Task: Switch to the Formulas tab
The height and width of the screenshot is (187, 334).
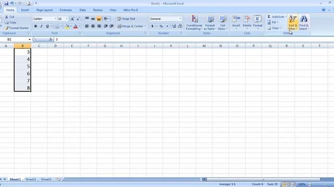Action: (66, 10)
